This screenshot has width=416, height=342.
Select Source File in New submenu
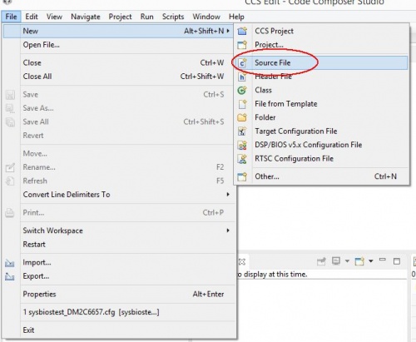click(322, 62)
